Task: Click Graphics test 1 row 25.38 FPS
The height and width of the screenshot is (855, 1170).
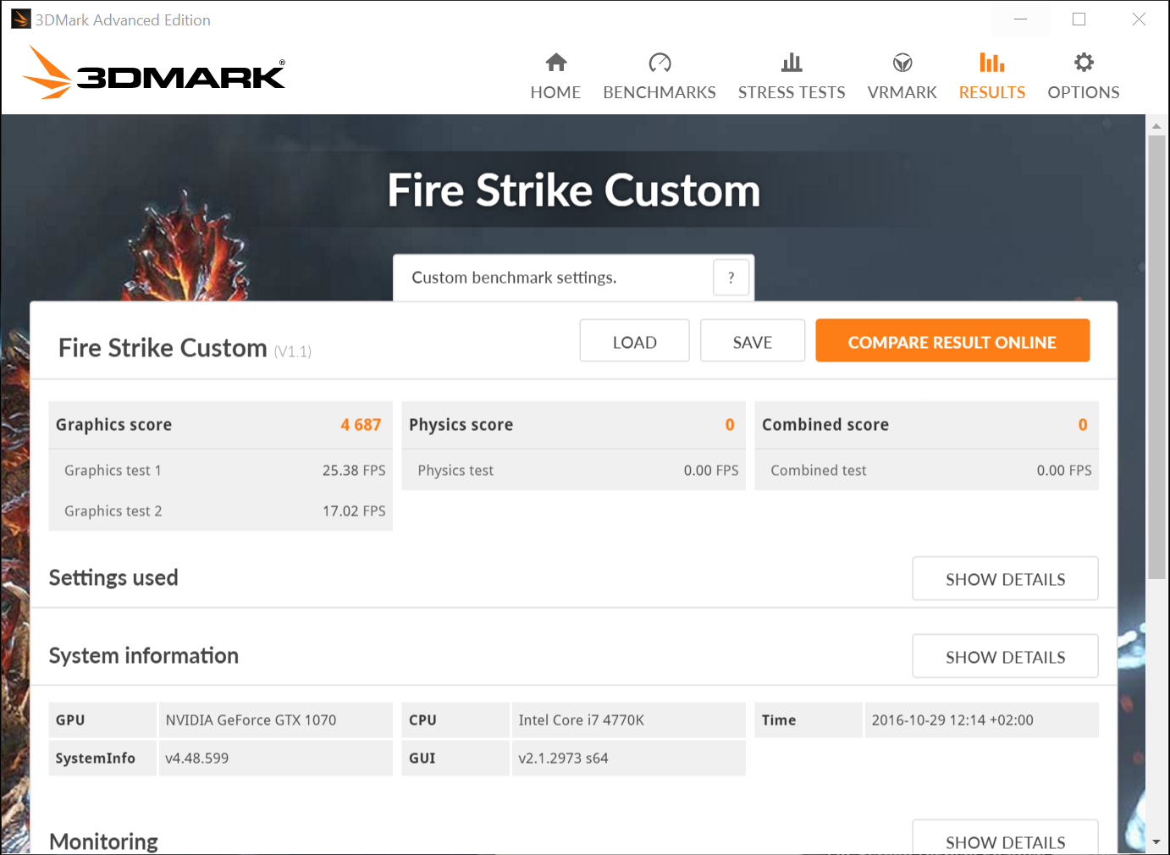Action: [221, 470]
